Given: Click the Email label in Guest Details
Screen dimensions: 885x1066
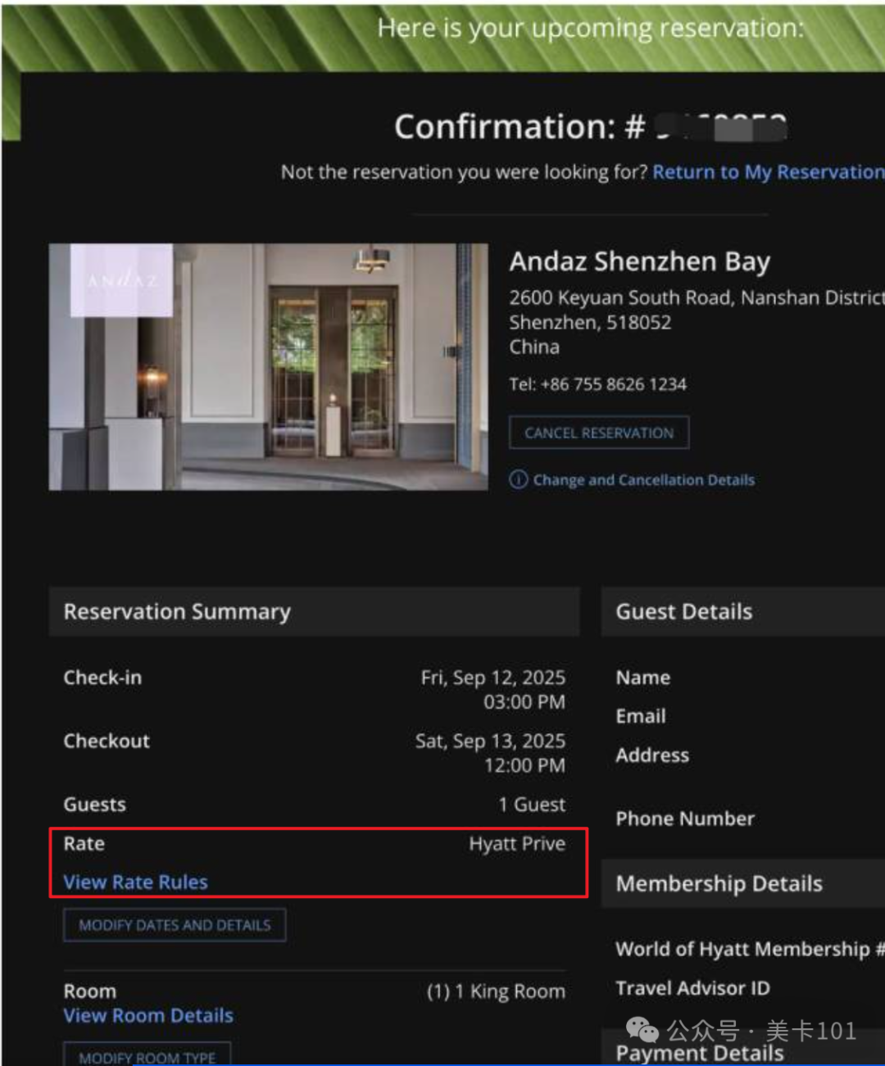Looking at the screenshot, I should (x=641, y=716).
